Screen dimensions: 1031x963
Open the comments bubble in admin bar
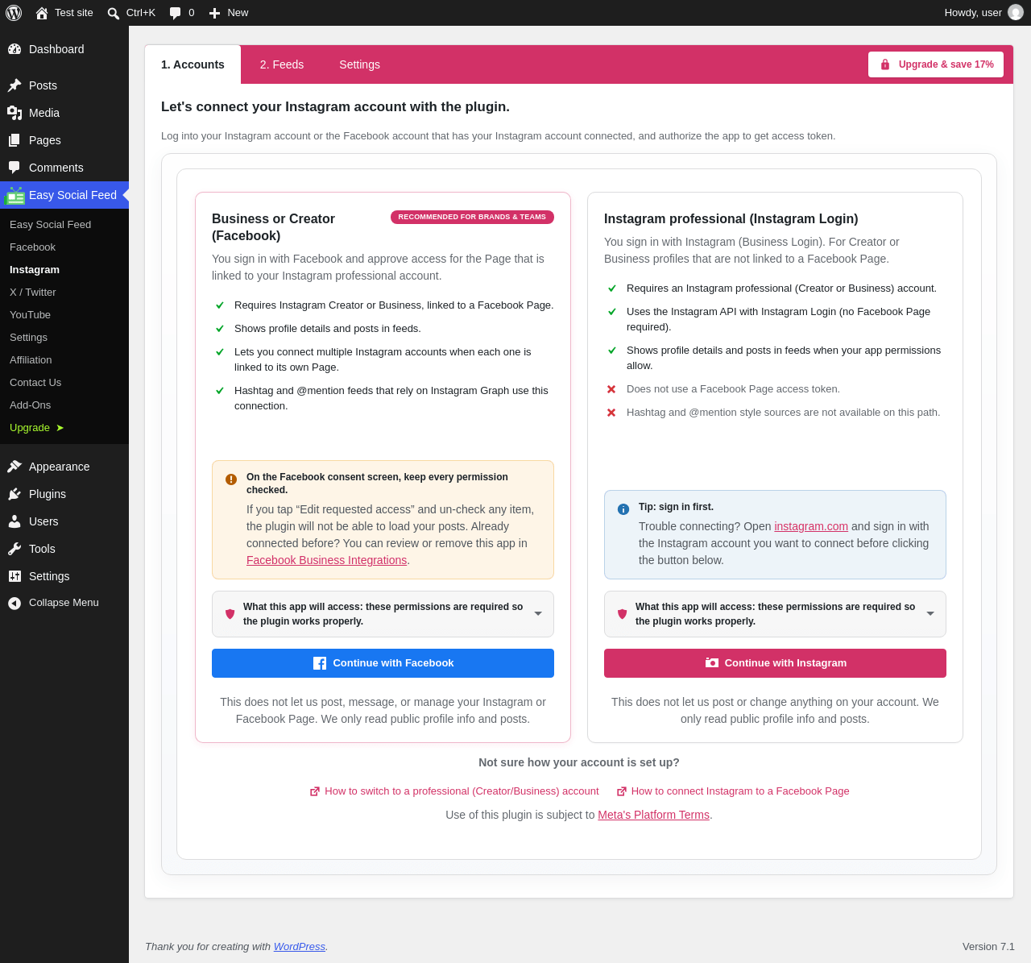(175, 13)
